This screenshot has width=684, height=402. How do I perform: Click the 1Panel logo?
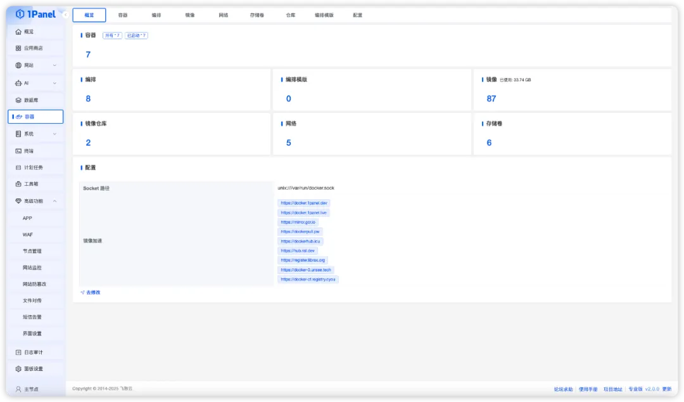[35, 14]
